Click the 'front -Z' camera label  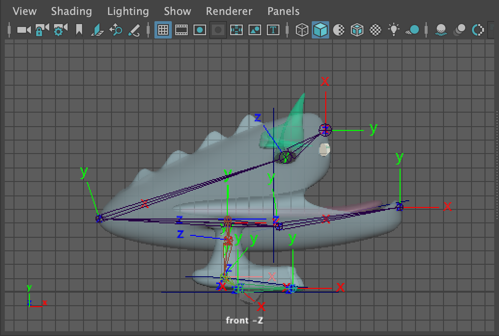[x=244, y=320]
